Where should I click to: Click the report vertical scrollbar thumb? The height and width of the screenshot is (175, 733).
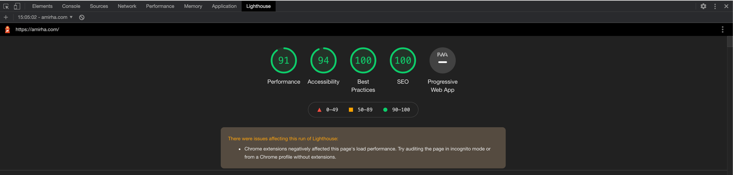[x=730, y=42]
